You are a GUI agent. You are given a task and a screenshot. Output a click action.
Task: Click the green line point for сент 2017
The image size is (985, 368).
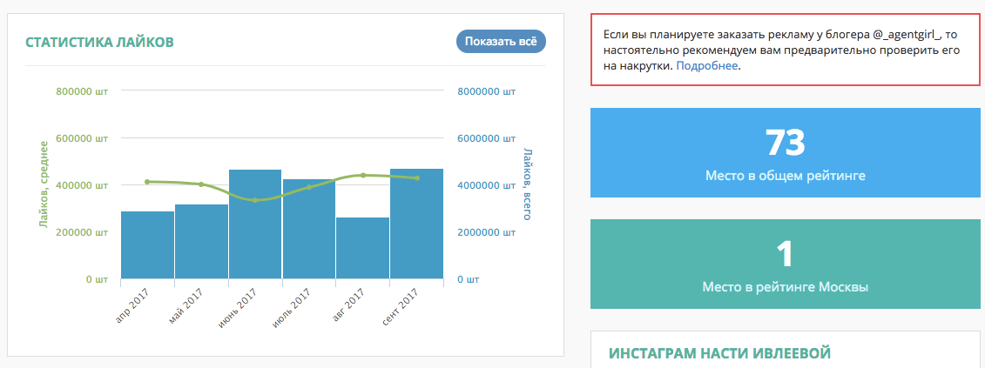coord(416,178)
